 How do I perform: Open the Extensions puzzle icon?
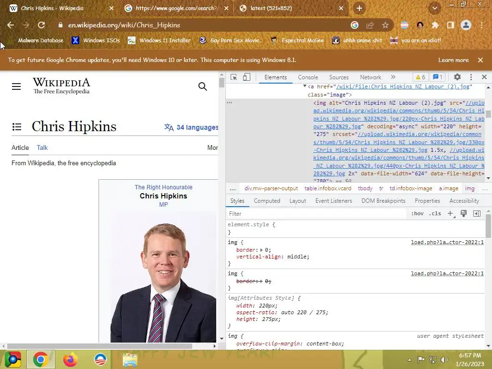click(435, 25)
